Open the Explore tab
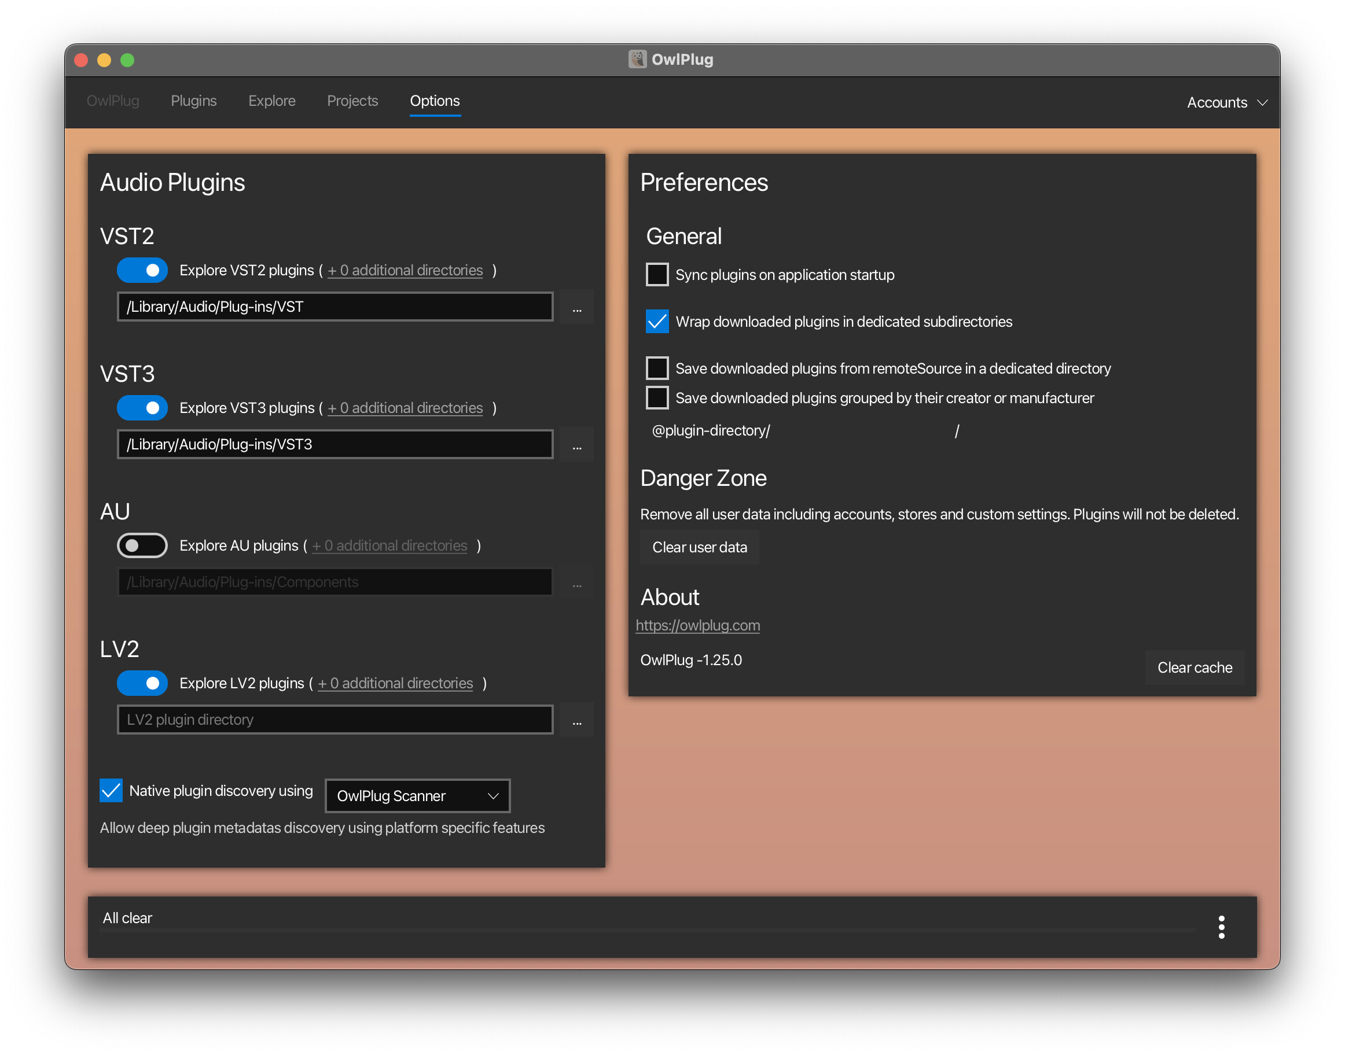The image size is (1345, 1055). point(271,101)
